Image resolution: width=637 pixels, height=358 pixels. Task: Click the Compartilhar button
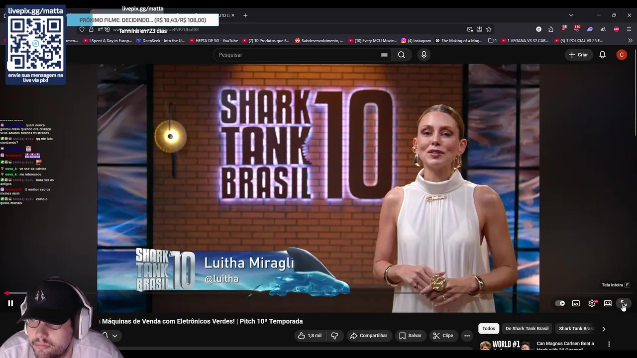tap(369, 336)
